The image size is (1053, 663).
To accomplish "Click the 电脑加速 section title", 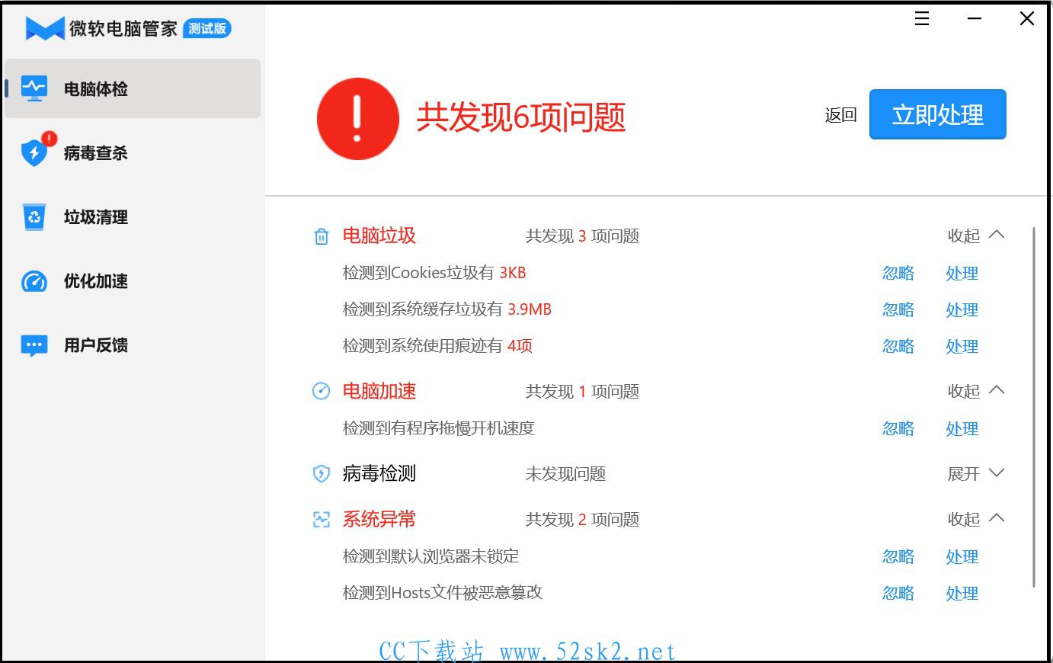I will click(379, 392).
